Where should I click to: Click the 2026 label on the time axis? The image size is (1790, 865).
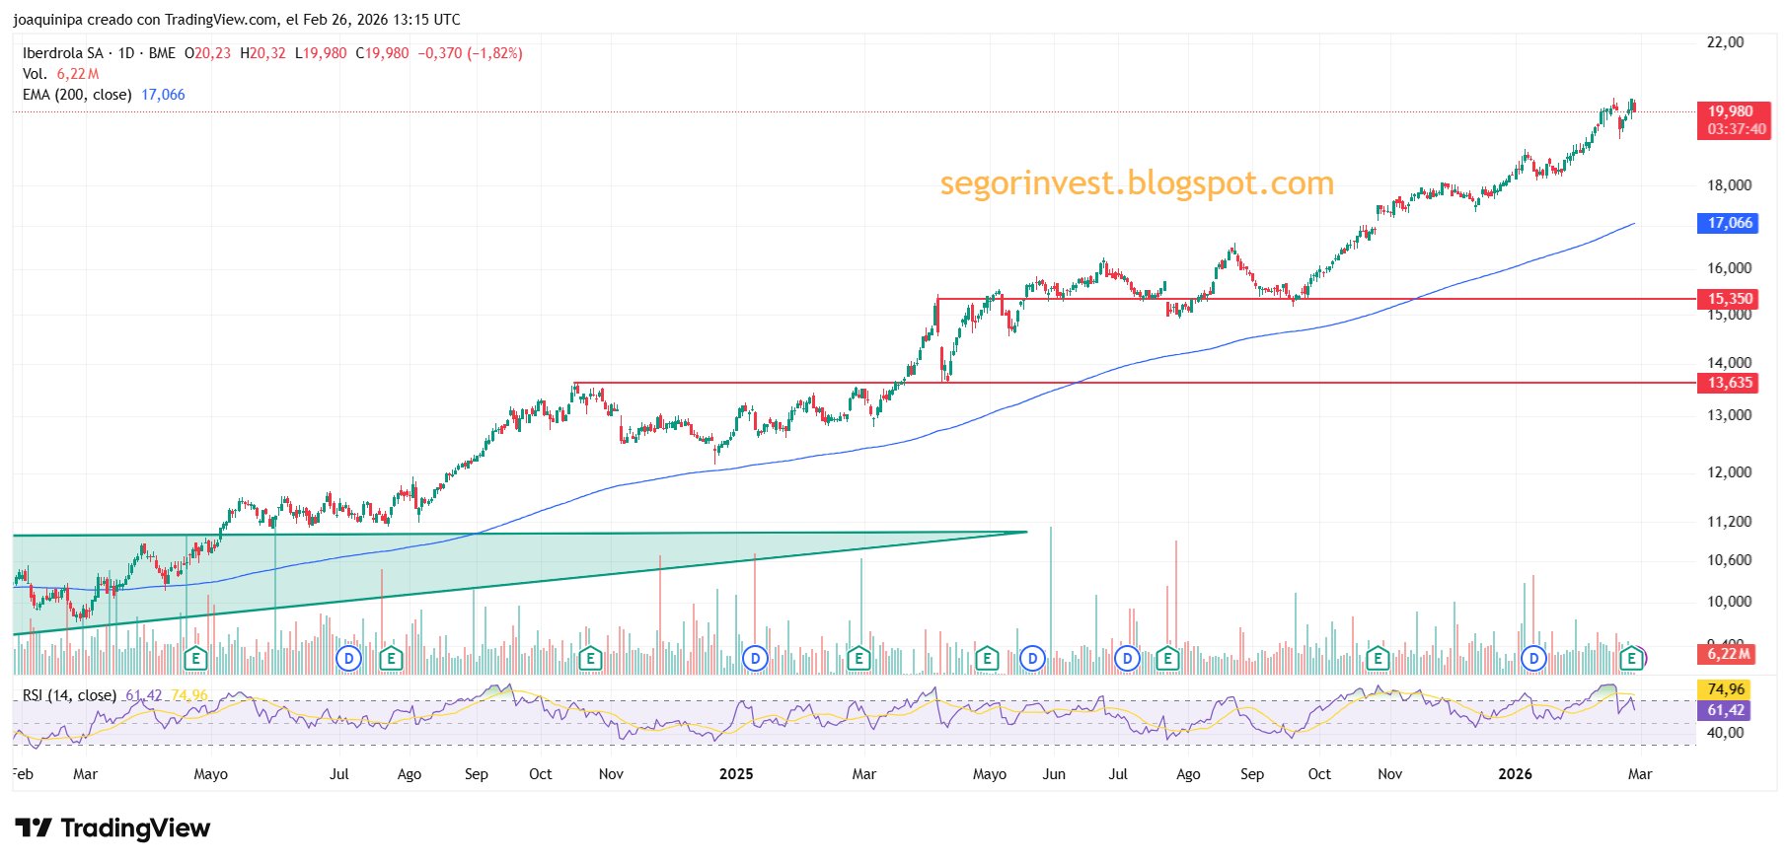(1515, 774)
